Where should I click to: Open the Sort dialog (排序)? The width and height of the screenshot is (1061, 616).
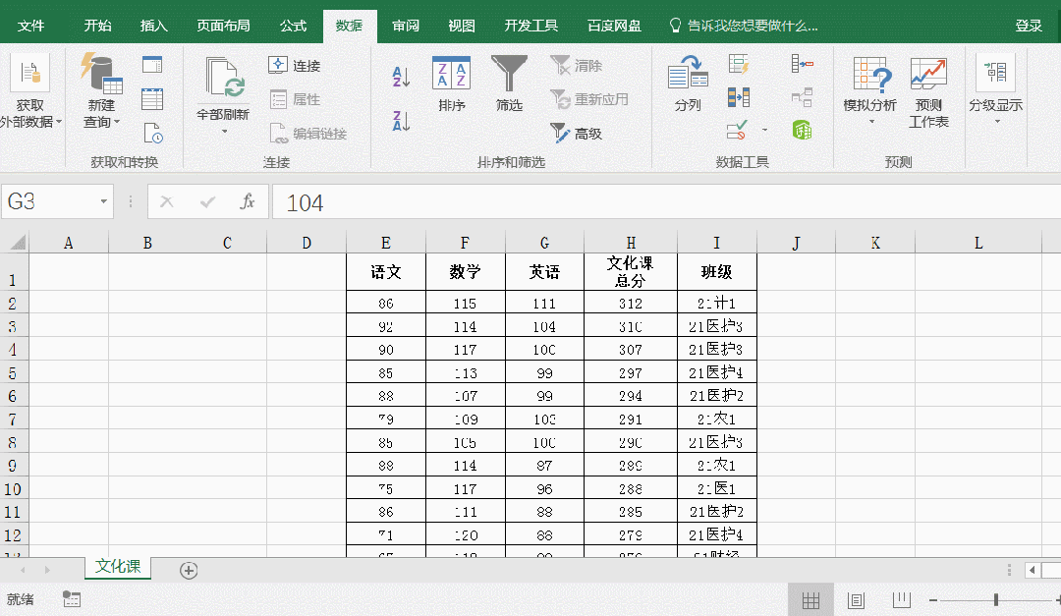[451, 84]
